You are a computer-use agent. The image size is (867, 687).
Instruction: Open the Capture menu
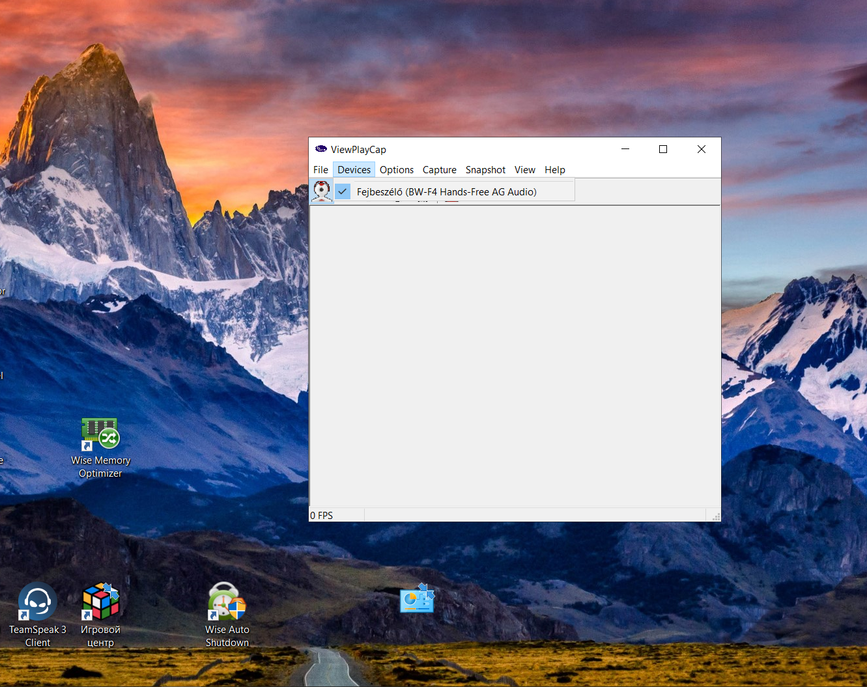pos(440,169)
